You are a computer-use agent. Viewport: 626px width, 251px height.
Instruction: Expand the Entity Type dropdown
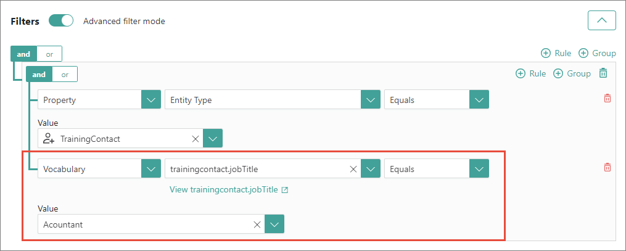point(370,100)
